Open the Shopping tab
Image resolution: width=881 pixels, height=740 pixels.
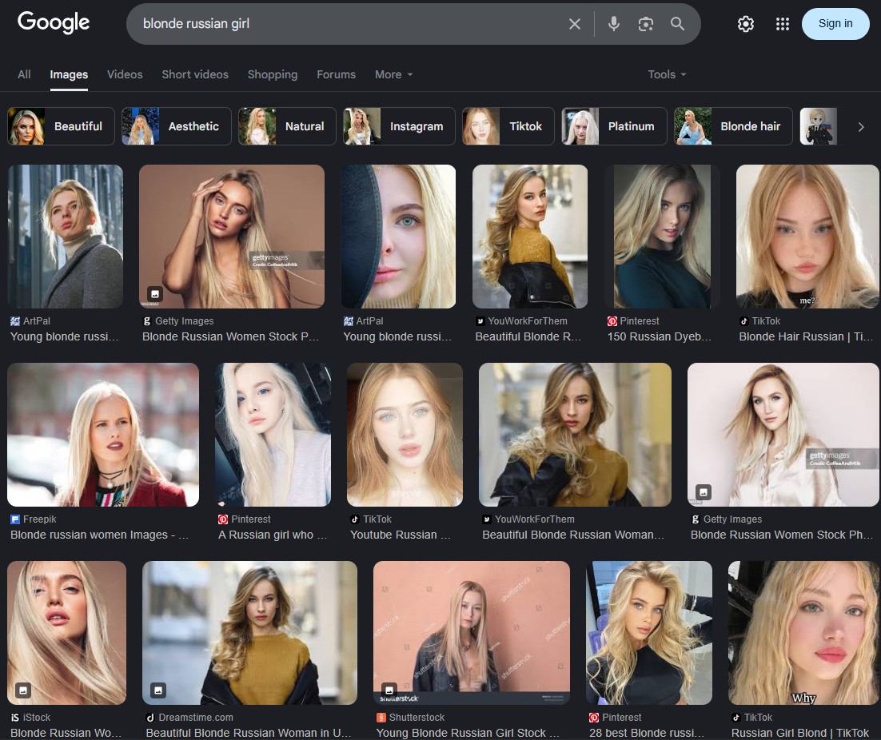tap(273, 74)
